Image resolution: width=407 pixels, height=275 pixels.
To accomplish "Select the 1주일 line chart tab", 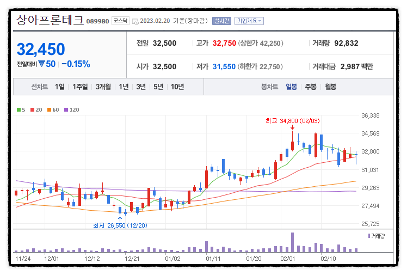I will click(x=80, y=87).
